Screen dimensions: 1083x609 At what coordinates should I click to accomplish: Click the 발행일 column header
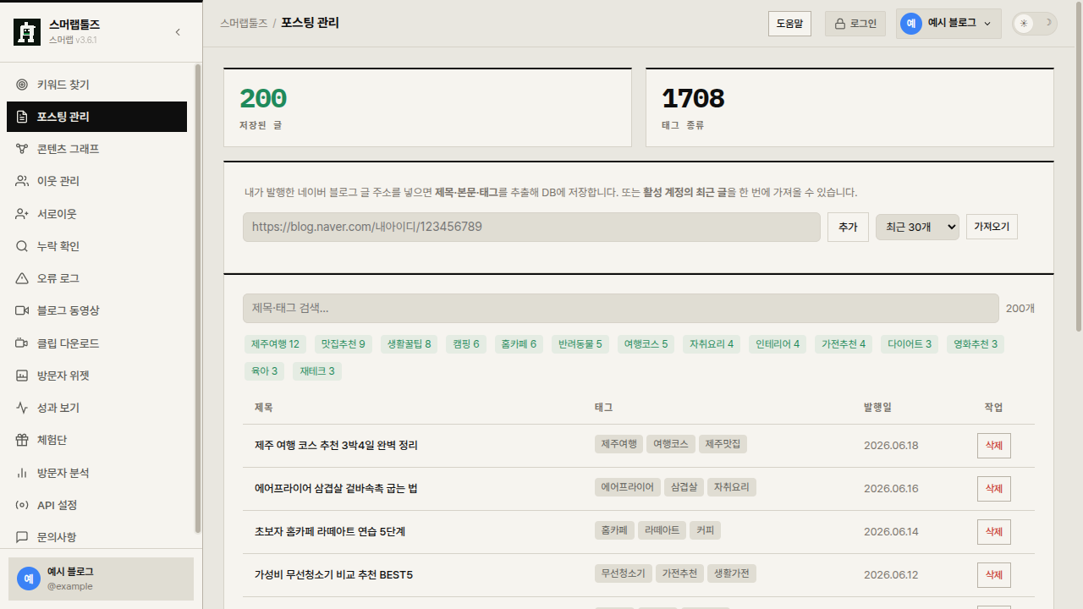(x=877, y=408)
